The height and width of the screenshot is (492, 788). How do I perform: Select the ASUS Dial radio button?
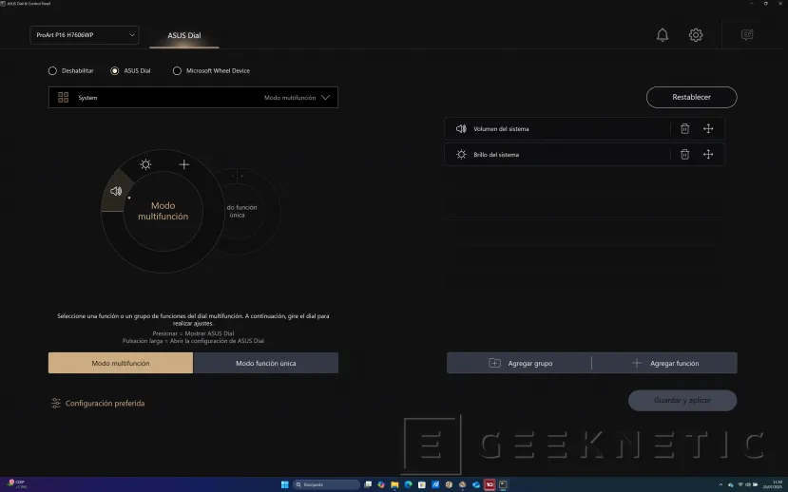(115, 71)
